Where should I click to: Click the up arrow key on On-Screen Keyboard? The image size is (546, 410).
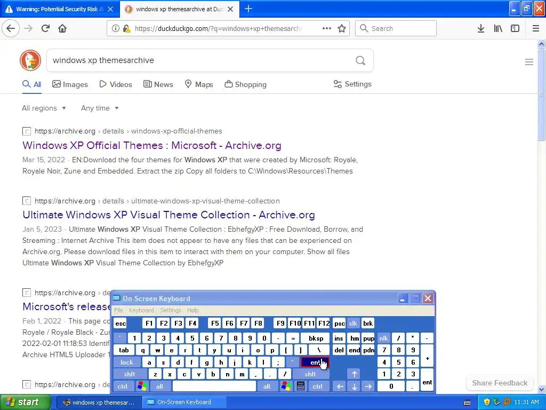354,374
